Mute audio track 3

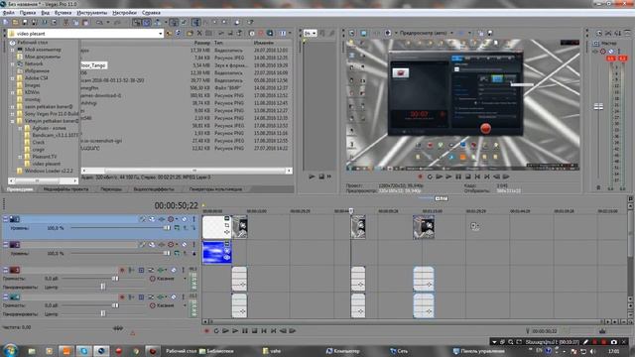tap(174, 270)
